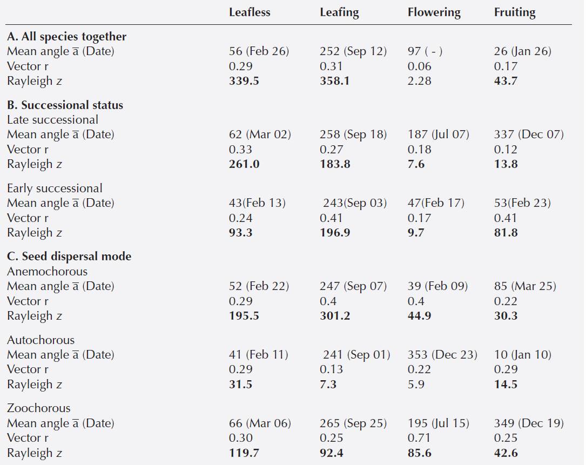Click the Leafing column header

(339, 12)
